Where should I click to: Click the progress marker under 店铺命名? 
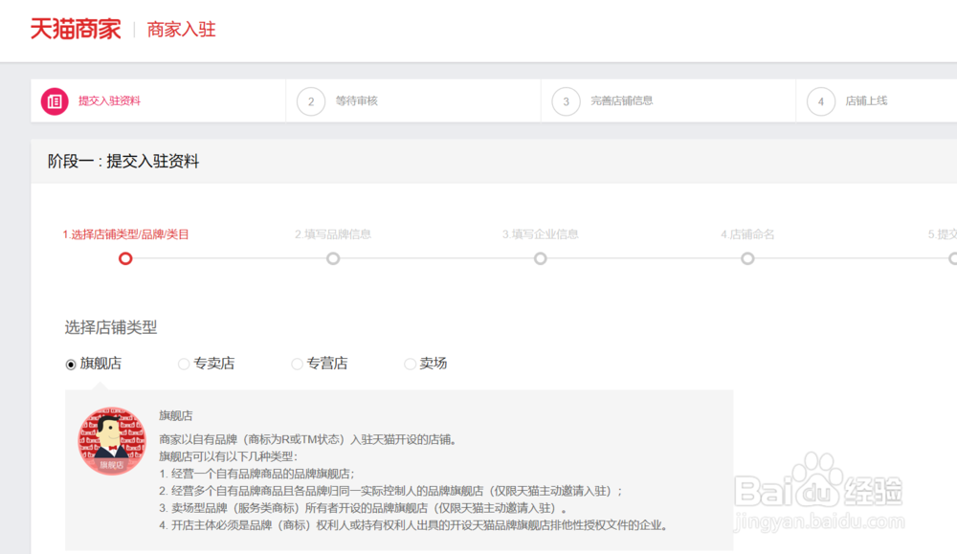(747, 258)
